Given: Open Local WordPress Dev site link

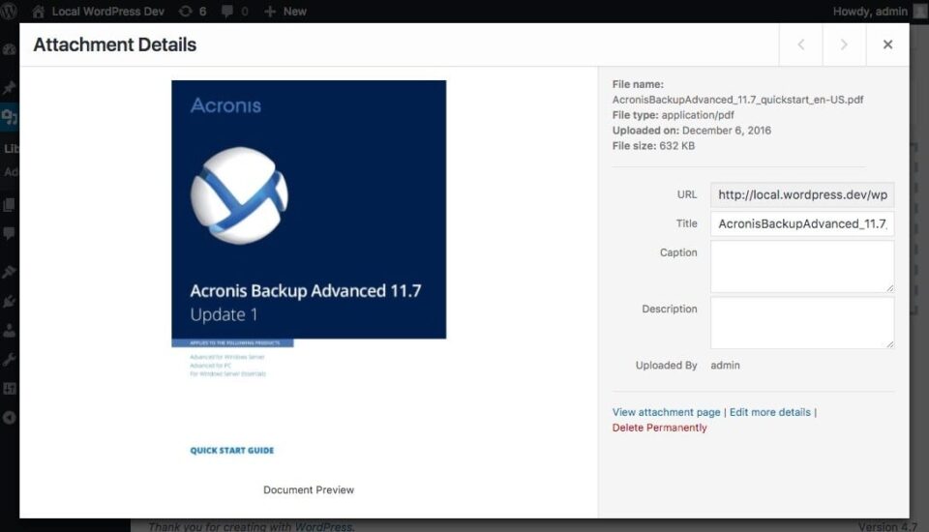Looking at the screenshot, I should 99,12.
